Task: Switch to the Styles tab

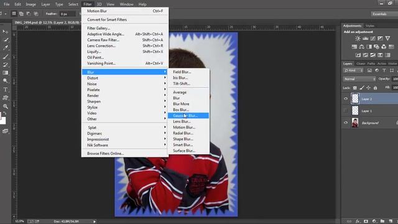Action: coord(370,26)
